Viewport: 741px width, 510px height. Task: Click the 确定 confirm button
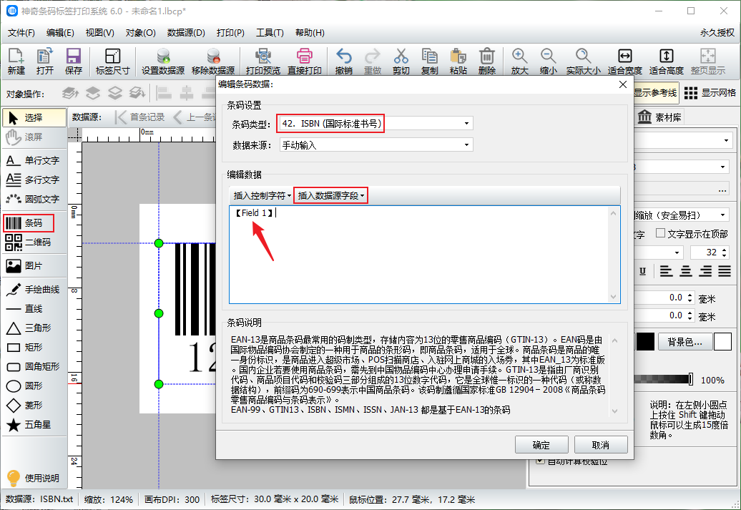pyautogui.click(x=541, y=445)
